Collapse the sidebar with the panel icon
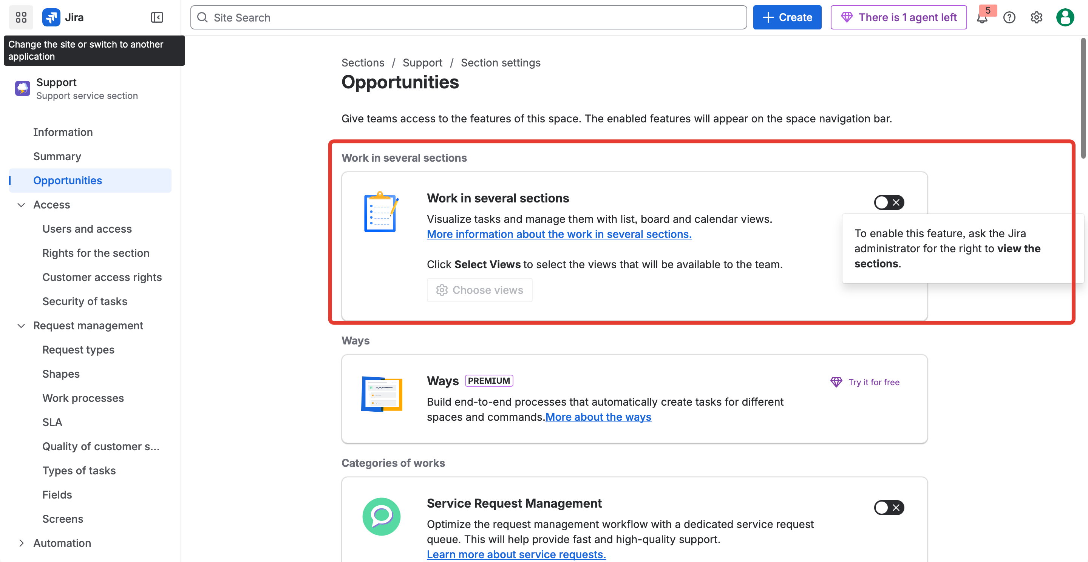This screenshot has height=562, width=1088. click(157, 18)
